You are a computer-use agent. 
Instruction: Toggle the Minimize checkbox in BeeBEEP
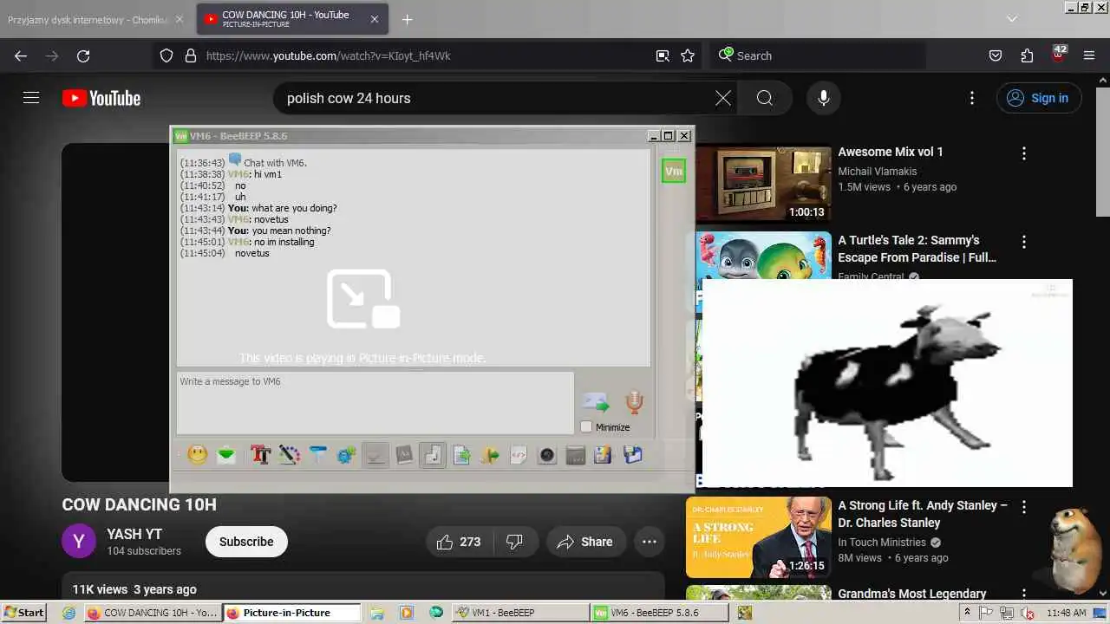(x=586, y=426)
